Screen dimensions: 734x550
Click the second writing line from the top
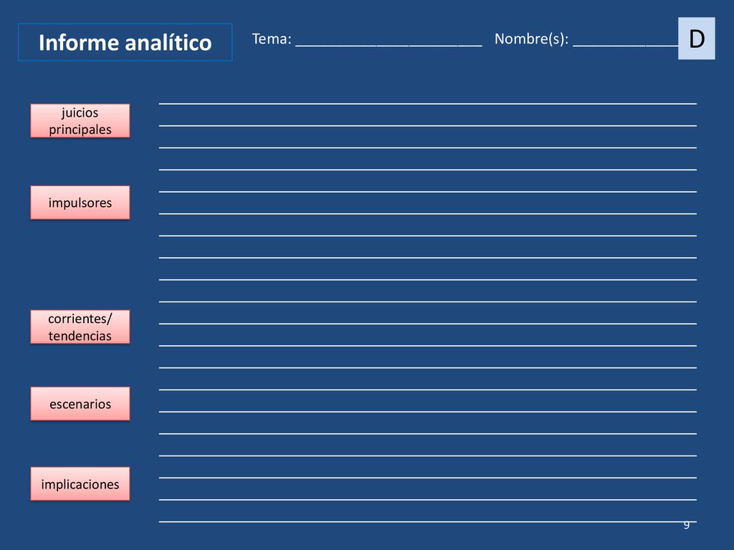(x=428, y=125)
